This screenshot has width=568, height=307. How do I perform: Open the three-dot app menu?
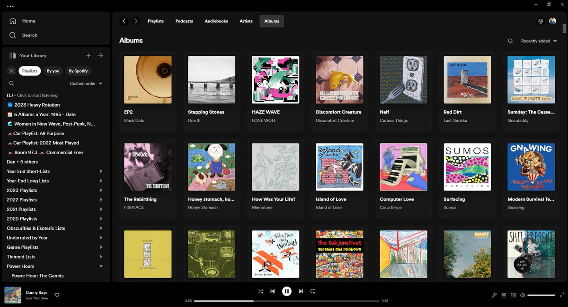tap(10, 6)
